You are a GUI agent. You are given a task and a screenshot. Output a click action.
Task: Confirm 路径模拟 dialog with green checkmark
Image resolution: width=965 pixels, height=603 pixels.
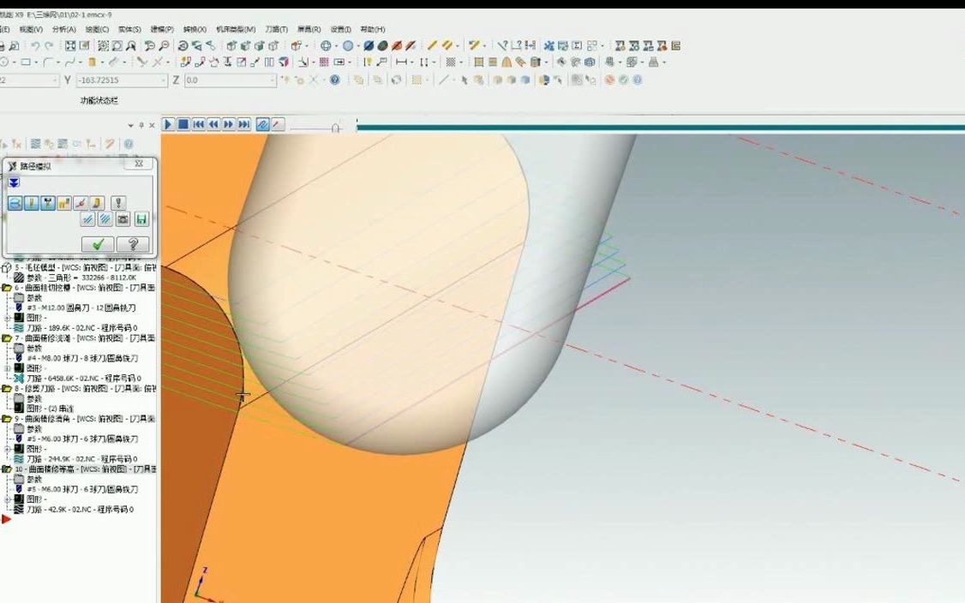tap(98, 245)
